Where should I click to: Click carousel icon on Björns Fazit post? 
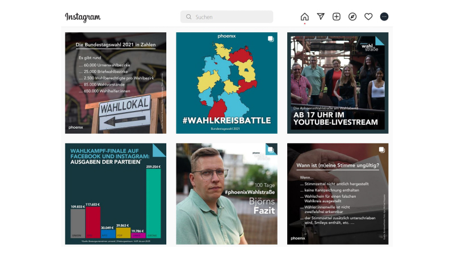pyautogui.click(x=271, y=150)
